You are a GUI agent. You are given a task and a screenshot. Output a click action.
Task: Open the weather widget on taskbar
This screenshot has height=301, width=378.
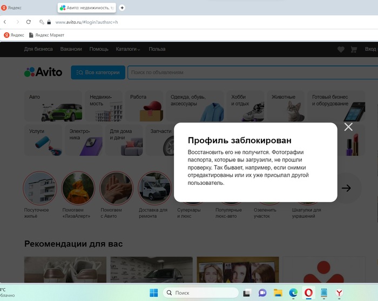coord(7,292)
